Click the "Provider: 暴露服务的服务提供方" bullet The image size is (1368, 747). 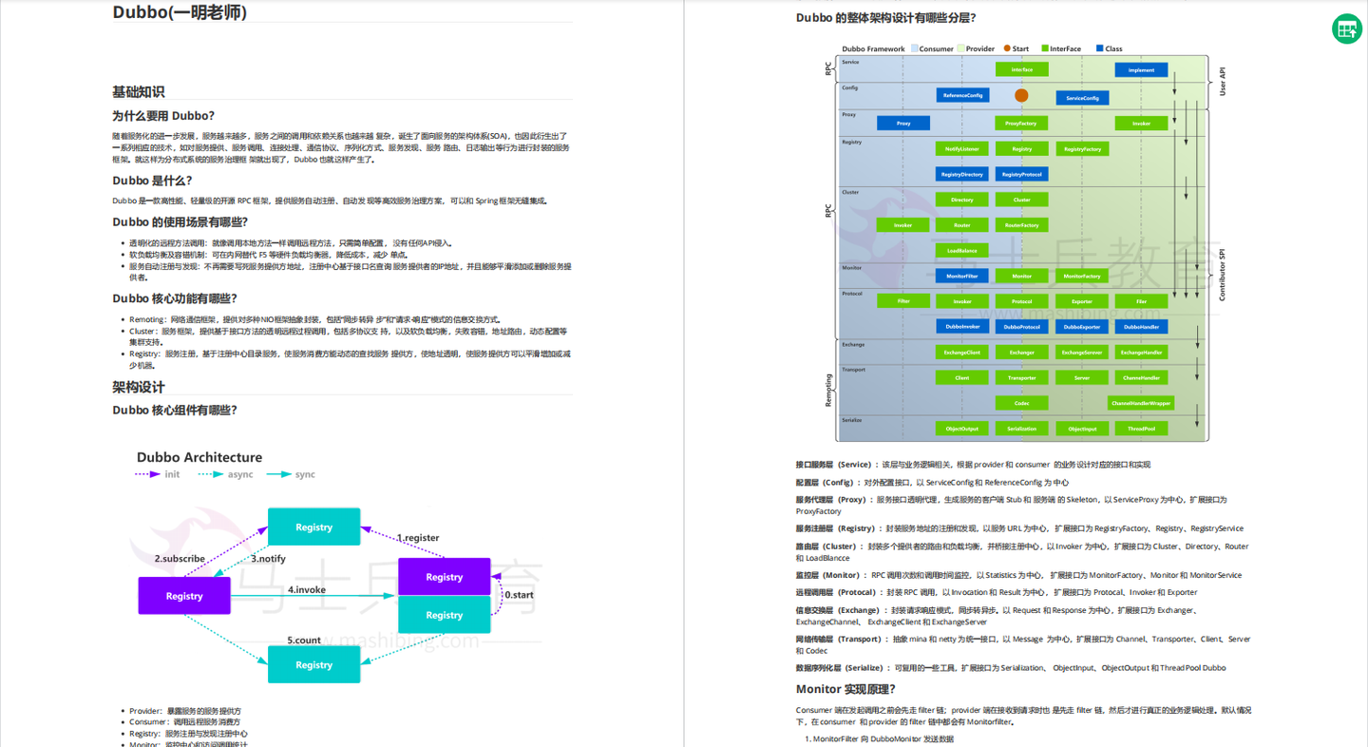[185, 711]
